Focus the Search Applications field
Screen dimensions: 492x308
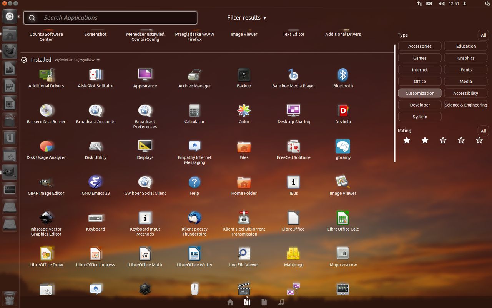(x=110, y=18)
